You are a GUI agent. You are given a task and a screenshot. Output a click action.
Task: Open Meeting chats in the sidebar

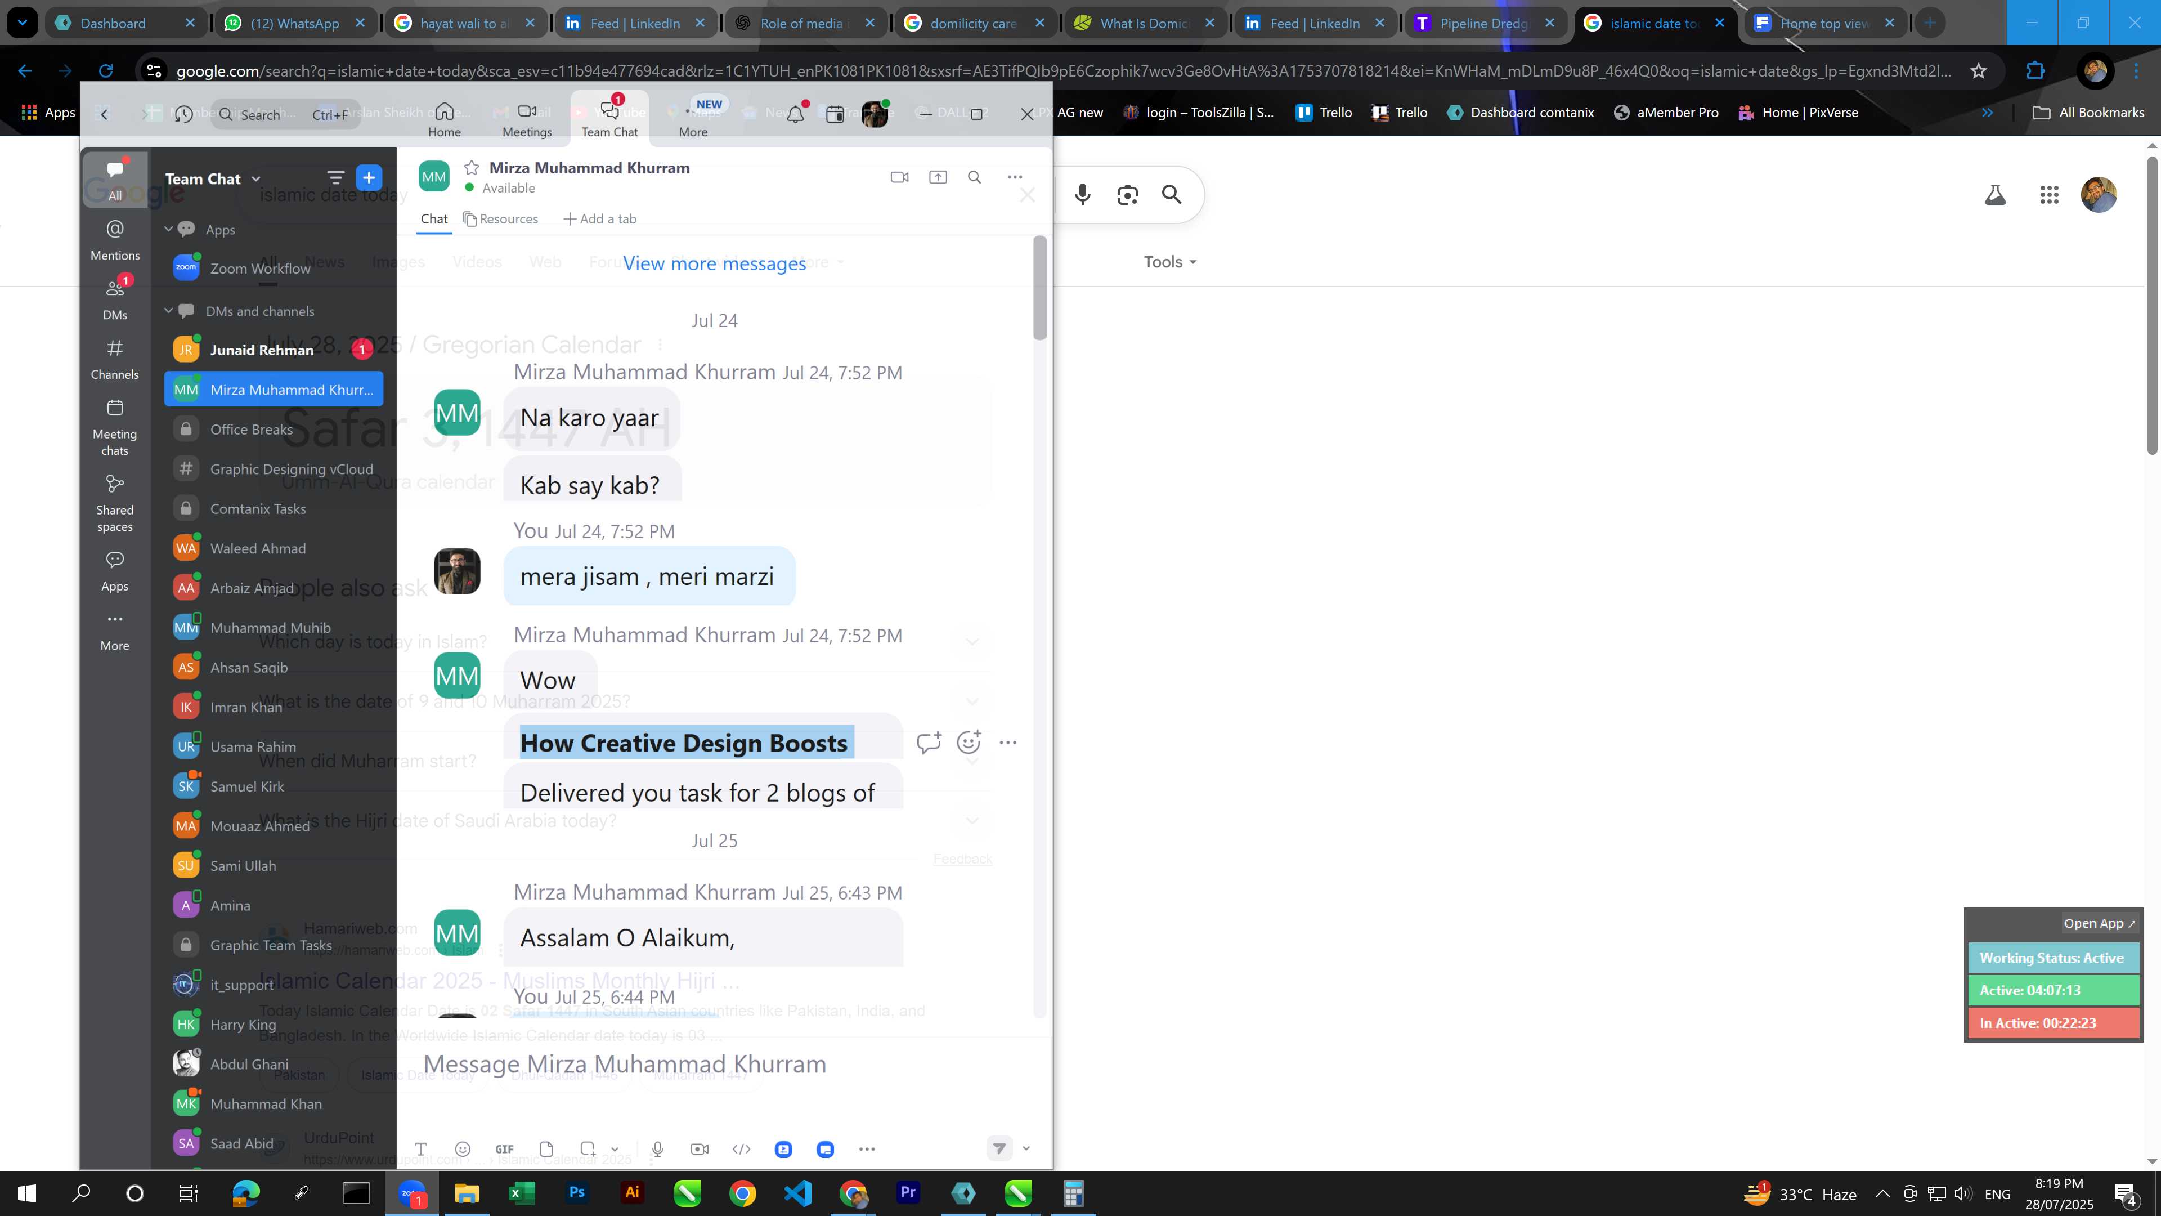115,427
